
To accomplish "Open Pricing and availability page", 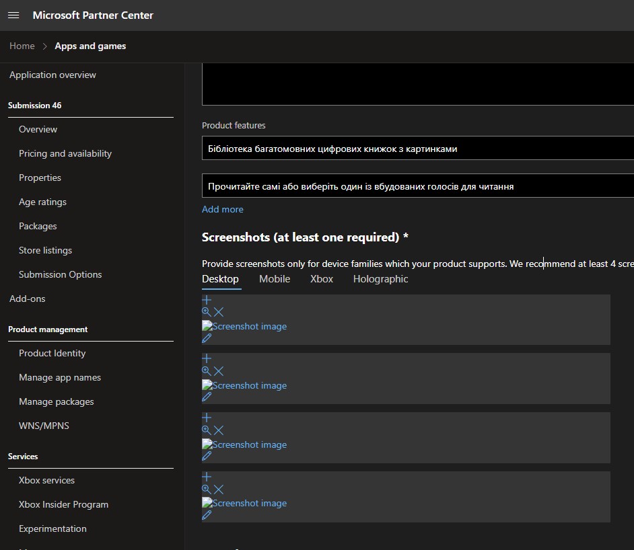I will (65, 153).
